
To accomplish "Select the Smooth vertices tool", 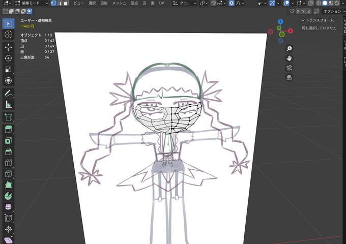I will click(8, 207).
